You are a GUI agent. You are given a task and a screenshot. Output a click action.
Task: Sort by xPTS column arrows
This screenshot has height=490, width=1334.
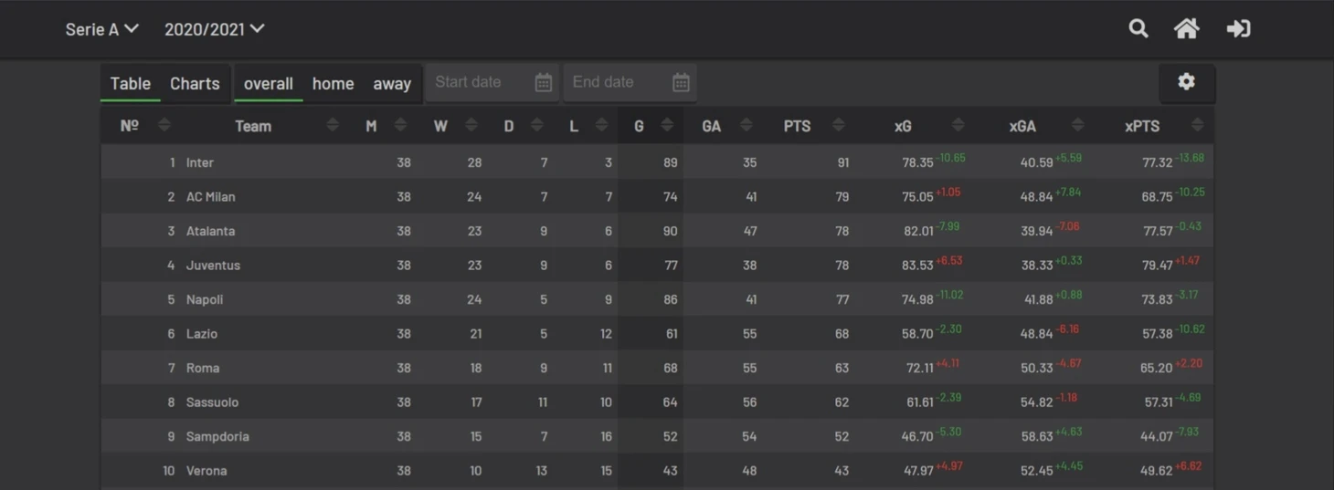point(1197,125)
